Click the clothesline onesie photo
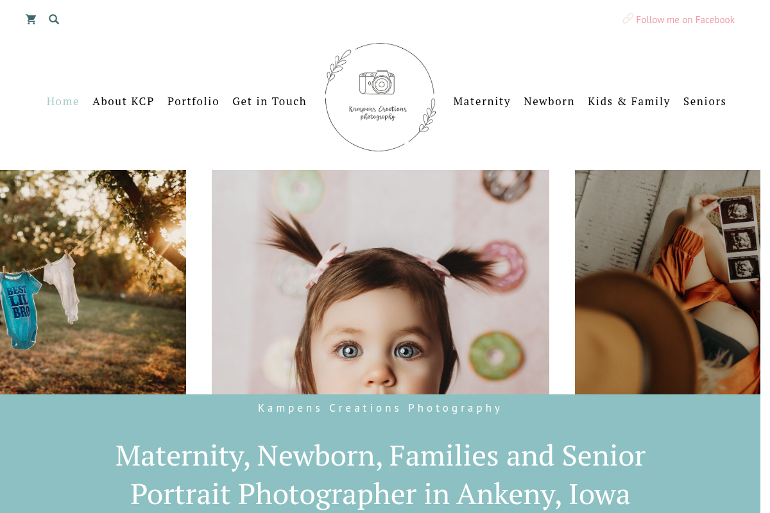 [x=93, y=282]
